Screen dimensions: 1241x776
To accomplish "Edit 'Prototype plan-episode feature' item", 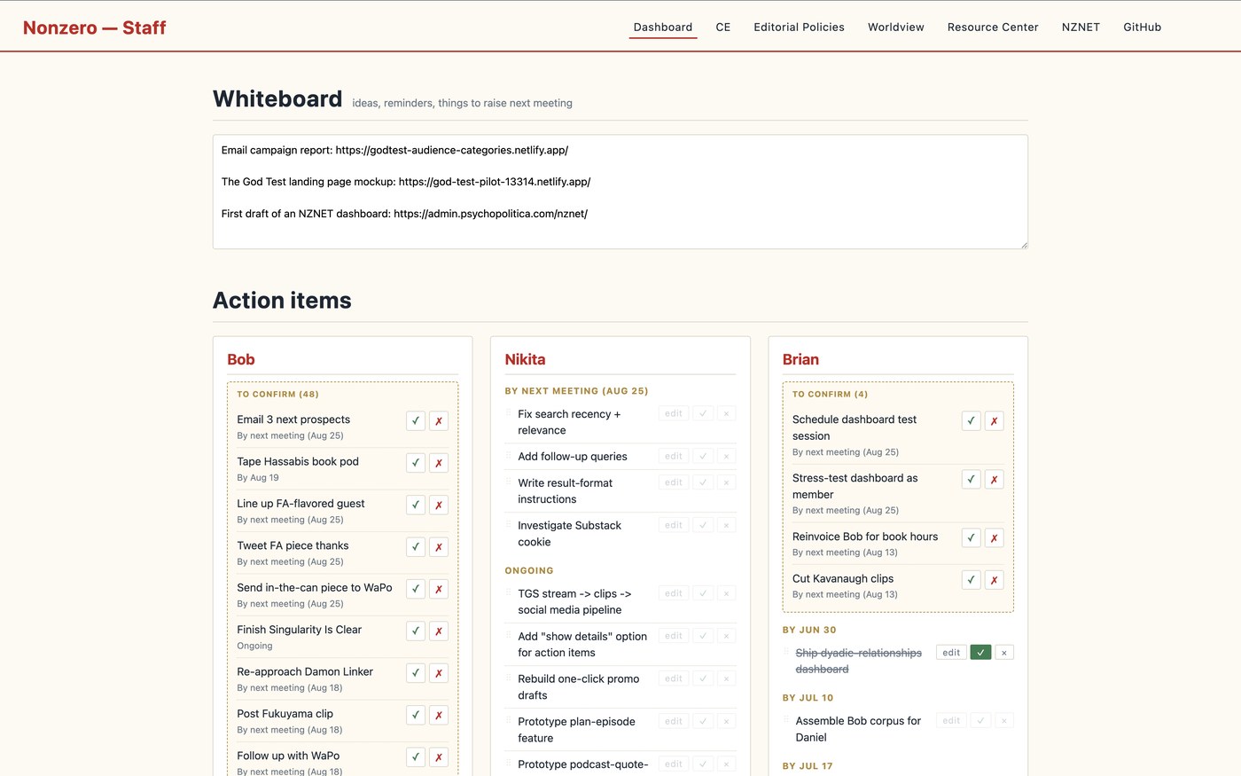I will click(x=674, y=721).
